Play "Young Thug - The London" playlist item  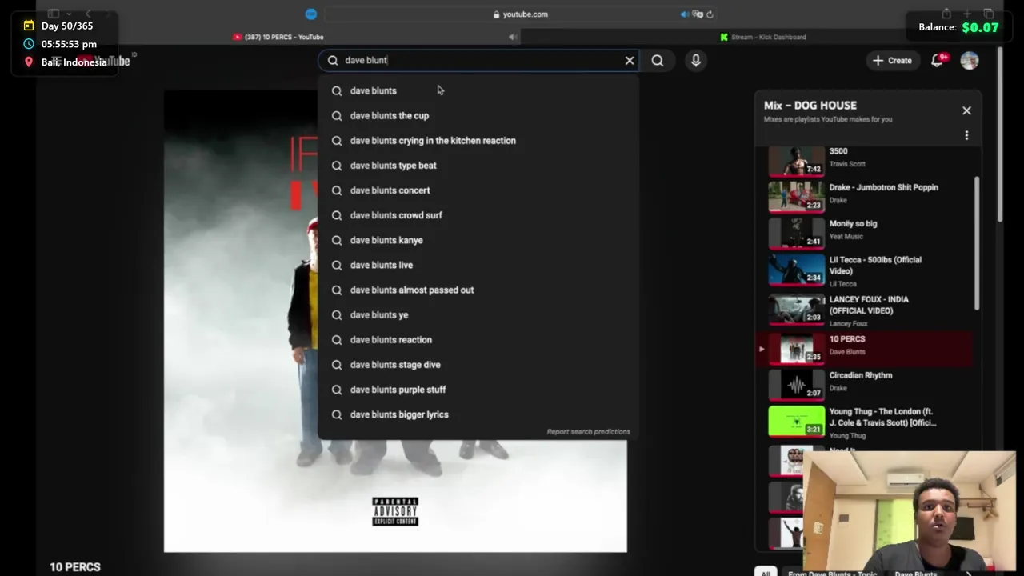[864, 422]
